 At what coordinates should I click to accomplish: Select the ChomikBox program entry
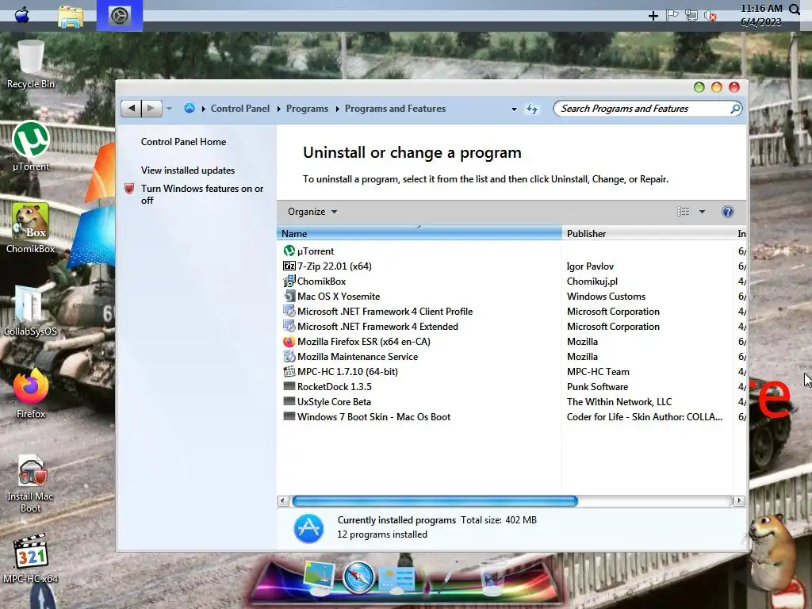(314, 282)
